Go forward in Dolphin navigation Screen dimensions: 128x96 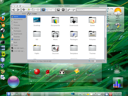tap(18, 10)
